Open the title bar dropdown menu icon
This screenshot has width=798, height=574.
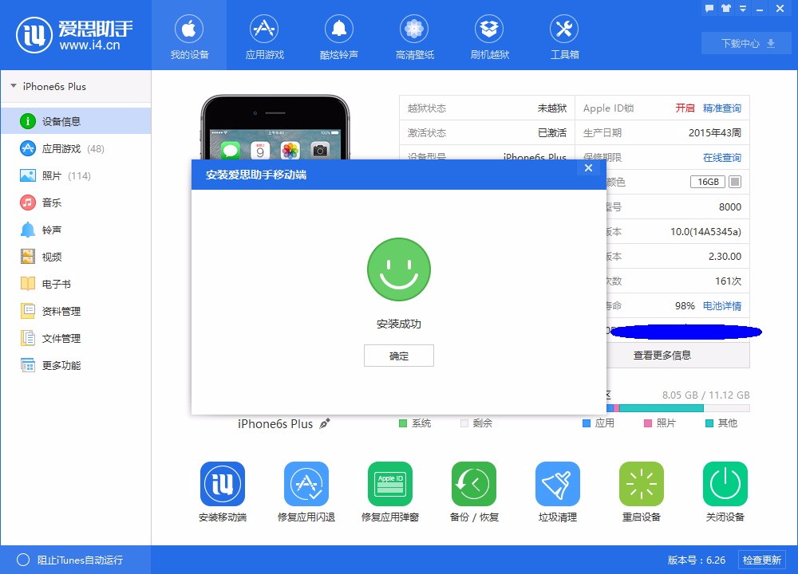point(742,8)
